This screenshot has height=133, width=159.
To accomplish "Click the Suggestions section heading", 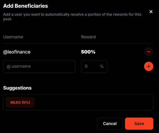I will pos(17,88).
